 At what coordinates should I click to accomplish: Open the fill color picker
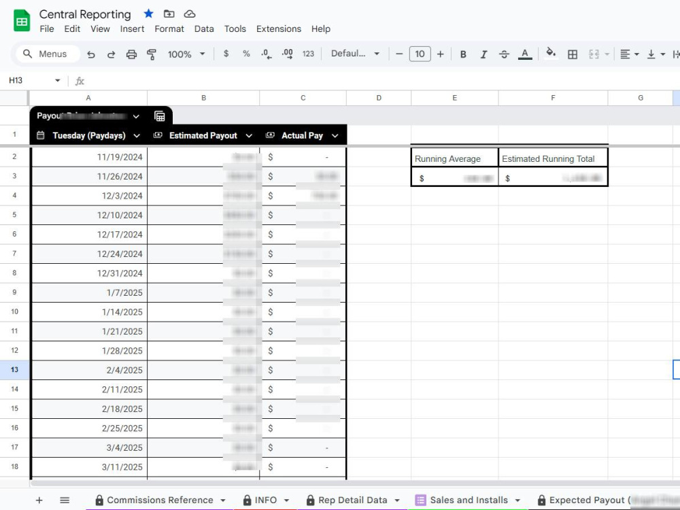[551, 54]
